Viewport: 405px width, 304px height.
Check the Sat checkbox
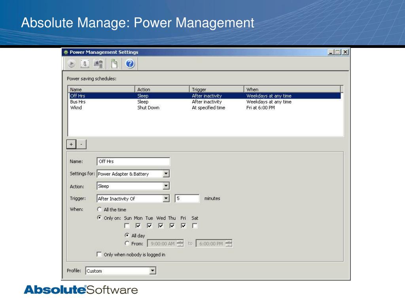[x=195, y=226]
